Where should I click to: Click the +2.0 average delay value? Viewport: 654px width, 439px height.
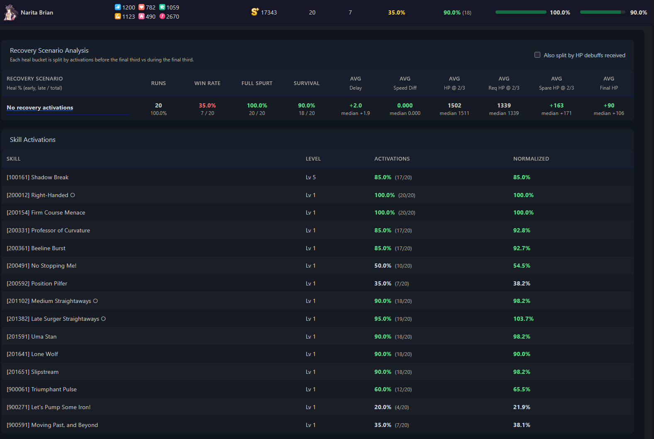(356, 105)
